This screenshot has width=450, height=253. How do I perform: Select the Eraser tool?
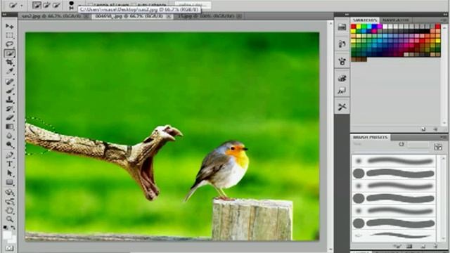click(9, 117)
